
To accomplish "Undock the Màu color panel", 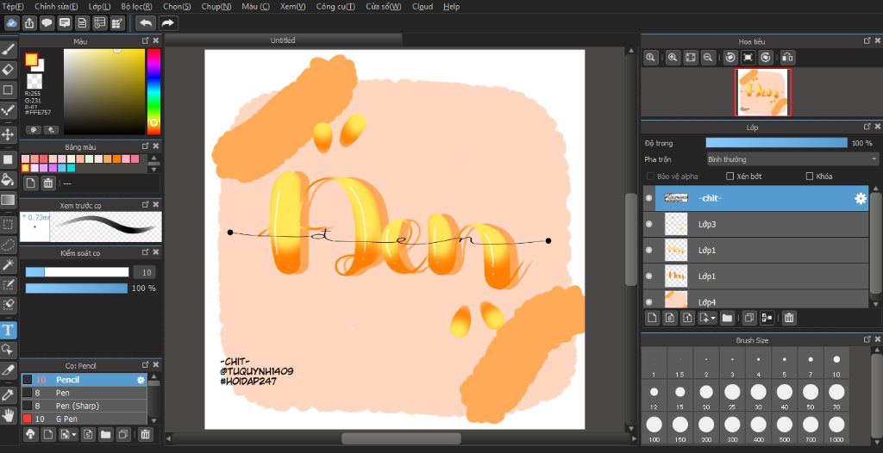I will coord(145,40).
